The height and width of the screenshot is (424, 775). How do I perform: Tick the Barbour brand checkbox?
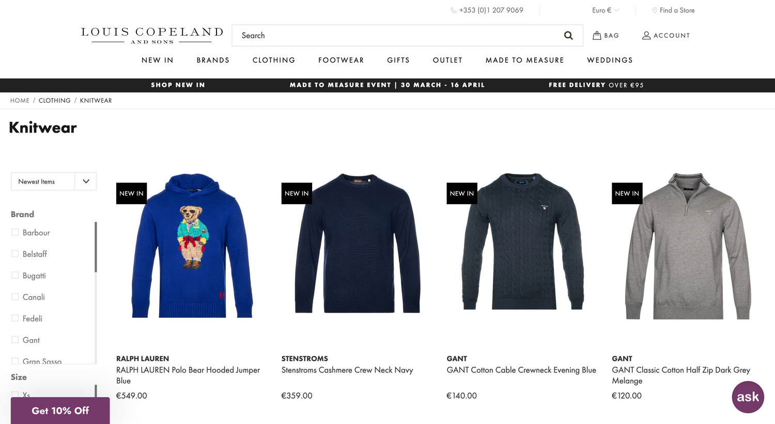click(x=15, y=233)
